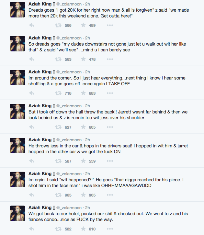Viewport: 204px width, 235px height.
Task: Retweet the tweet with 566 retweets
Action: 58,25
